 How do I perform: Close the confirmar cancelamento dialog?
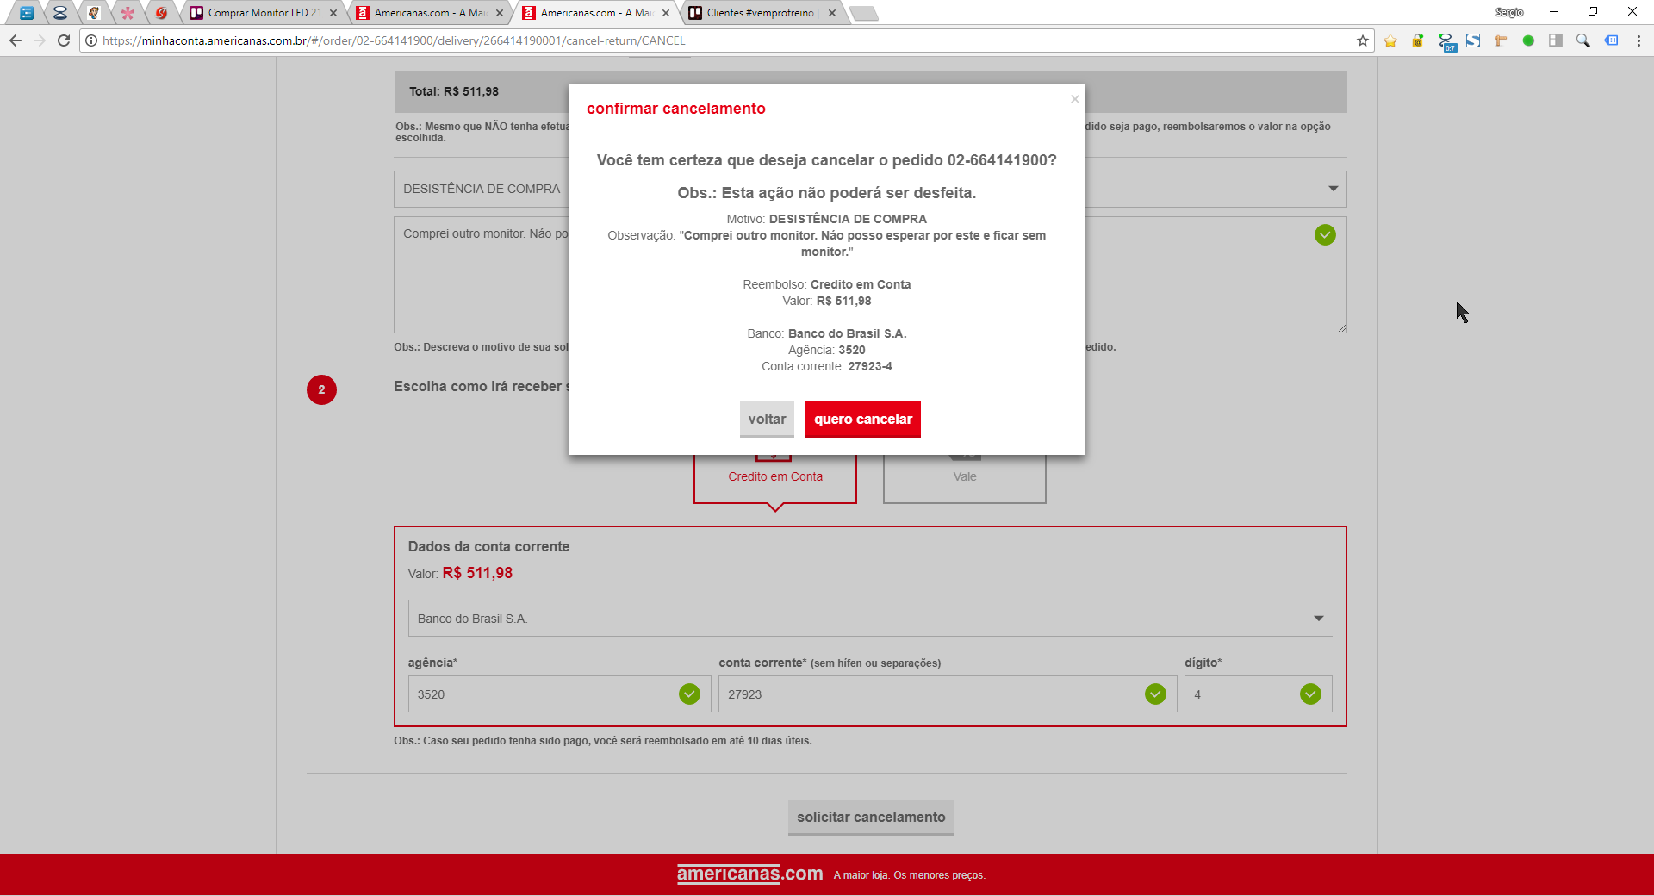pyautogui.click(x=1074, y=99)
